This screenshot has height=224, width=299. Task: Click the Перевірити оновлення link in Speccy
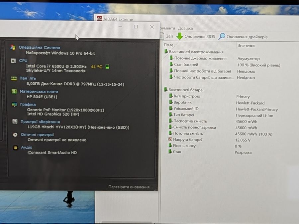(x=131, y=187)
